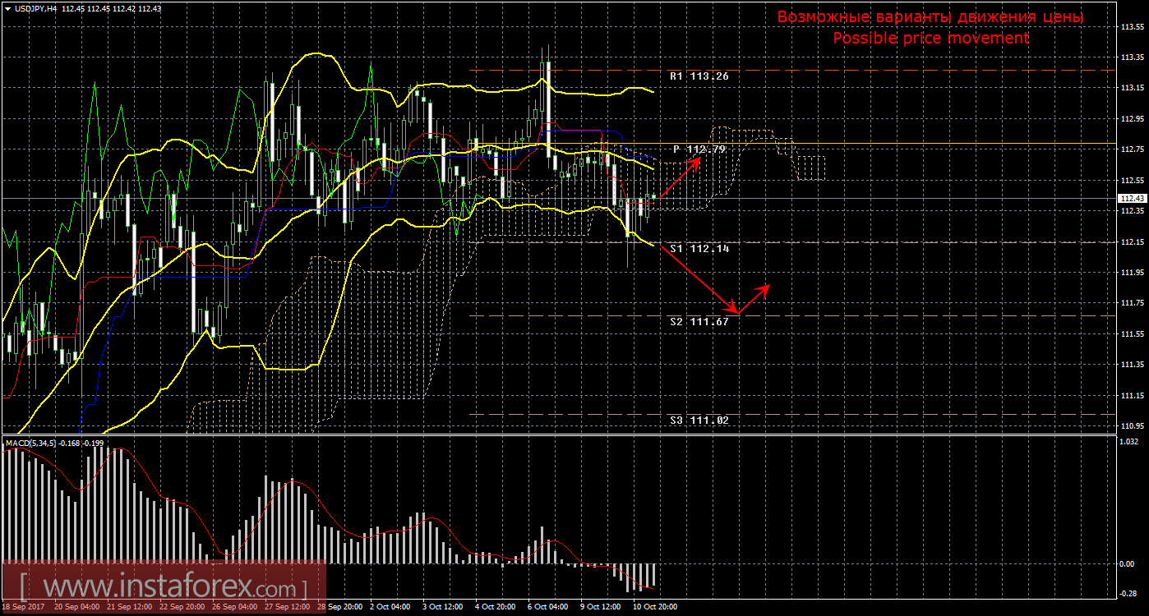This screenshot has height=616, width=1149.
Task: Click the 3 Oct 12:00 time label
Action: coord(443,607)
